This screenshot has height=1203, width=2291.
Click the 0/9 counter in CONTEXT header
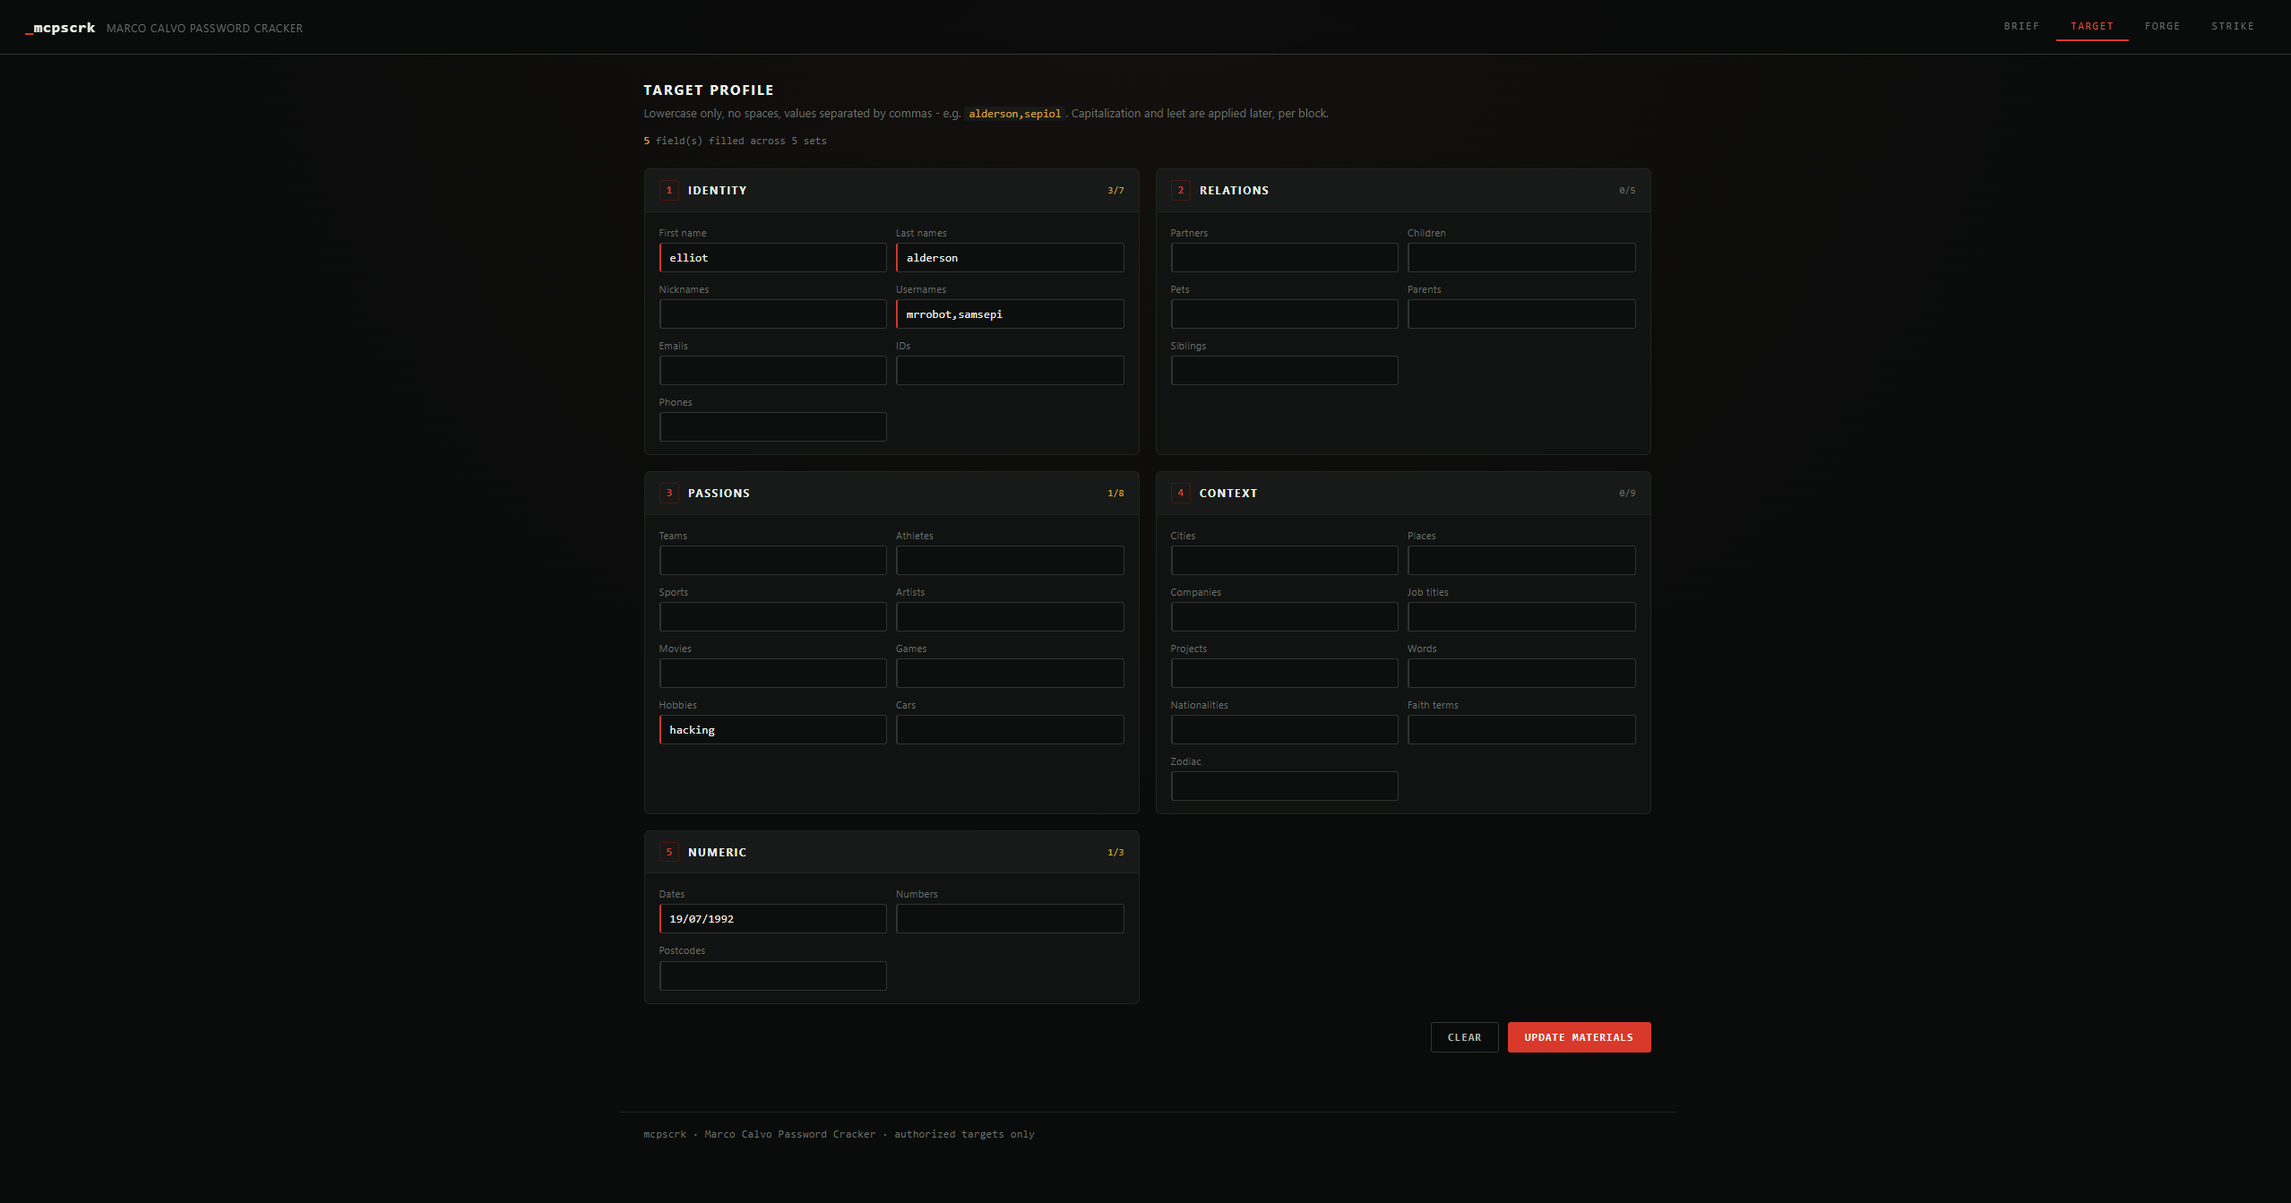coord(1627,494)
